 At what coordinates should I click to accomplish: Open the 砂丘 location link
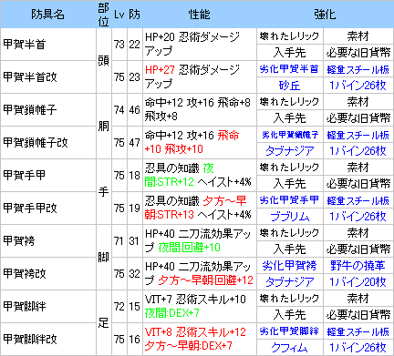289,86
